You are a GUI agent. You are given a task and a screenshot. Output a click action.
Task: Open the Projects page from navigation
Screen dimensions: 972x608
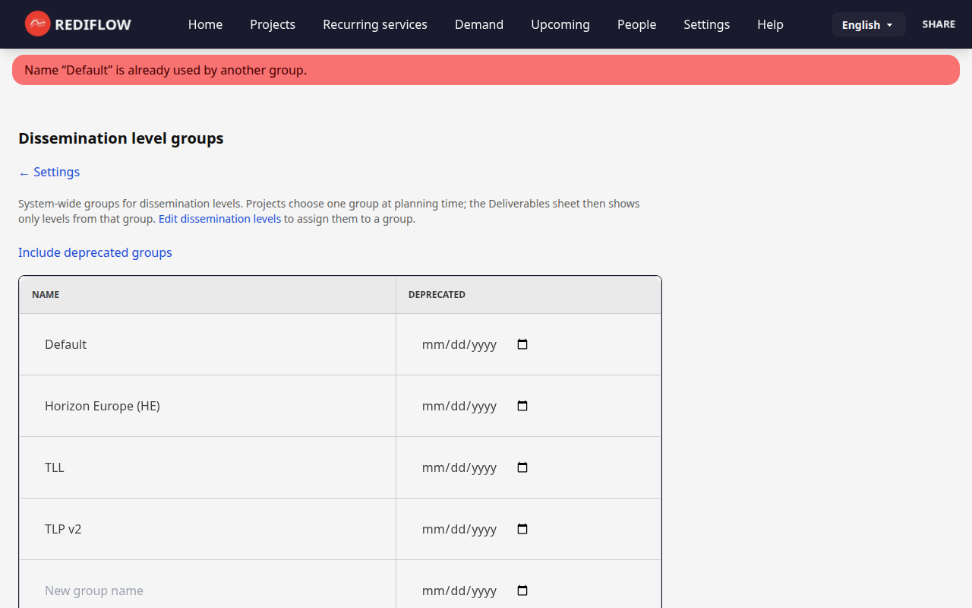click(x=272, y=24)
